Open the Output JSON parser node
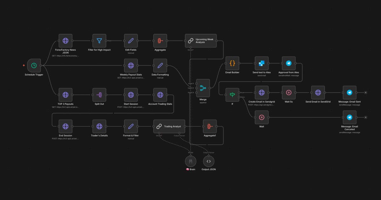This screenshot has height=200, width=381. pos(209,161)
